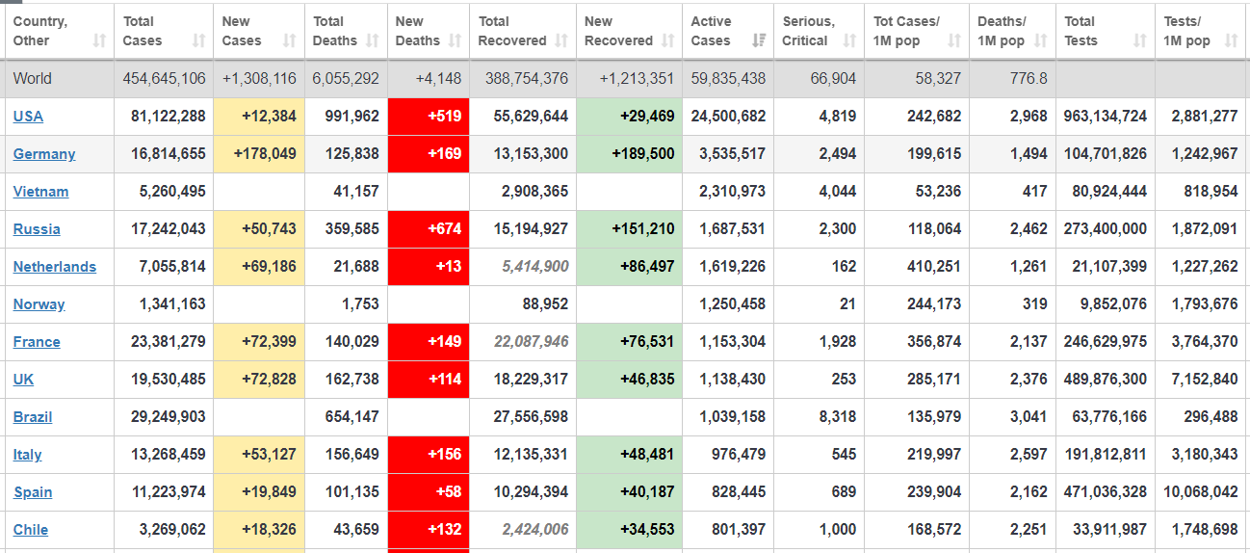Open the Norway country link
The width and height of the screenshot is (1250, 553).
click(x=39, y=304)
